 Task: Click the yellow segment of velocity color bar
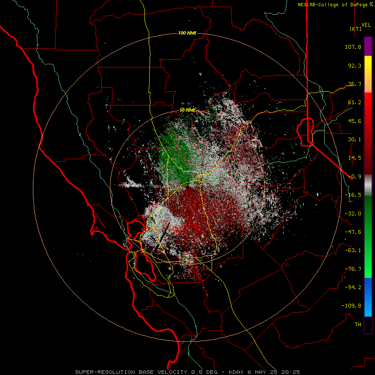click(368, 74)
